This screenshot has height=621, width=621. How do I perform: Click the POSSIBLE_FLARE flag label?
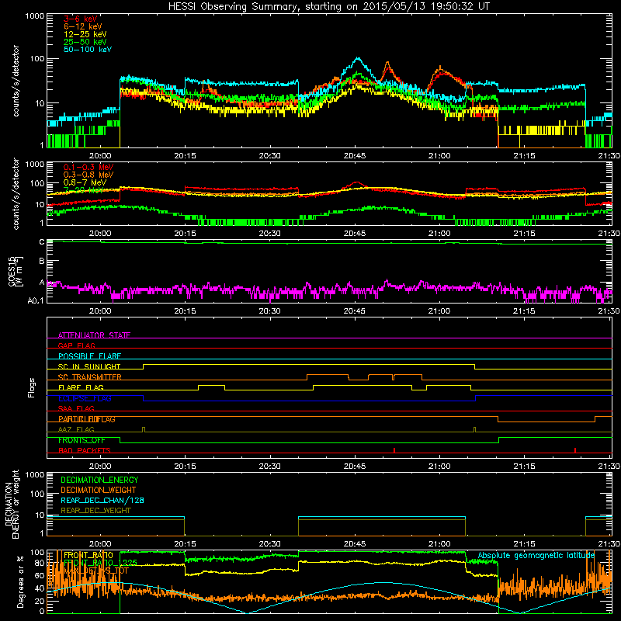(89, 356)
